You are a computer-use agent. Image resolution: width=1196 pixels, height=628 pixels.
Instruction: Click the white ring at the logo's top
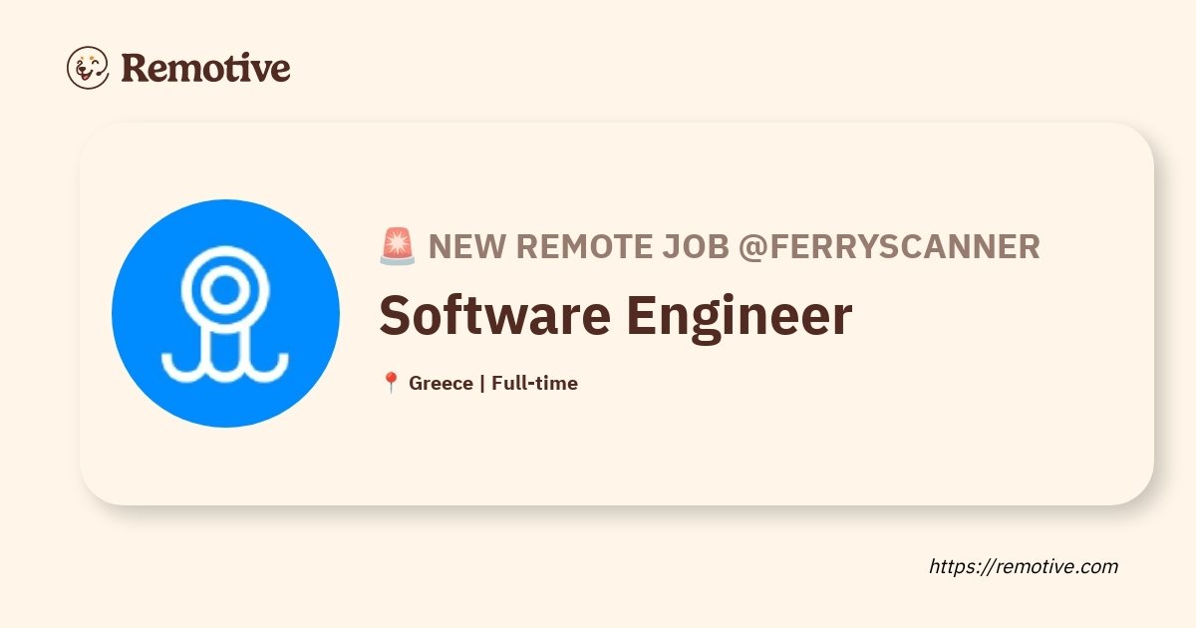click(226, 289)
